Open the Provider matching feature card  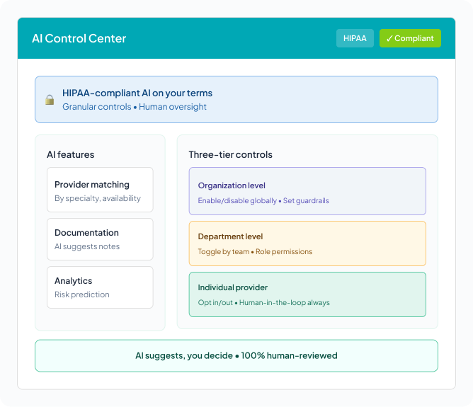[x=100, y=190]
